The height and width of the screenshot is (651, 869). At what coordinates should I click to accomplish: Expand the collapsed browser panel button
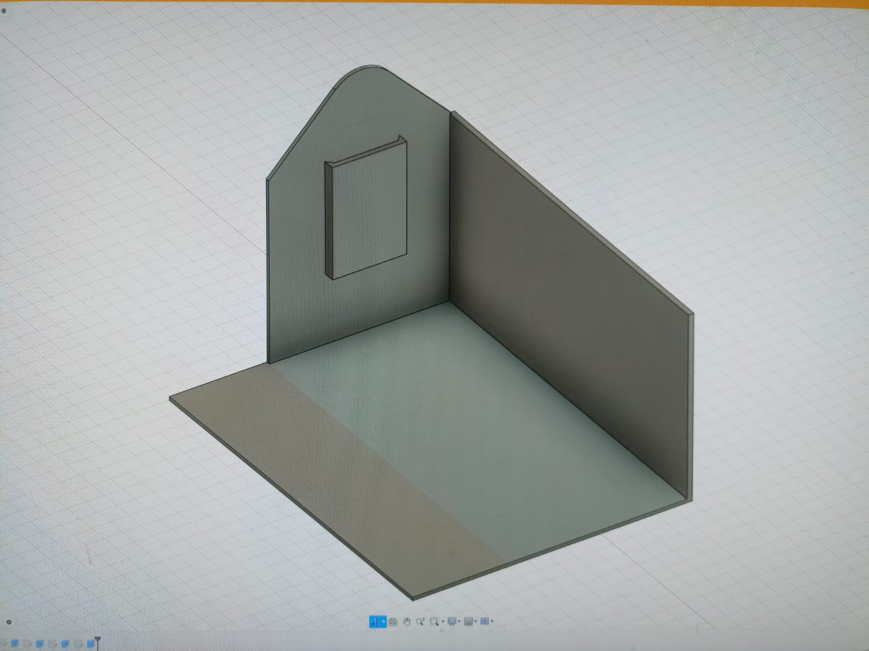9,622
